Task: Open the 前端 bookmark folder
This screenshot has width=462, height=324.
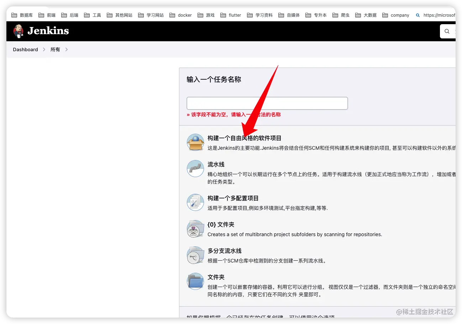Action: click(x=47, y=15)
